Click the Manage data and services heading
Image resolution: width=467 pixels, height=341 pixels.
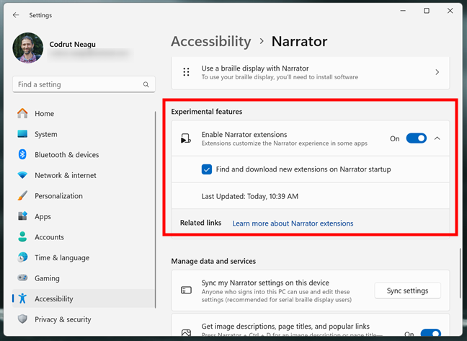(x=213, y=261)
